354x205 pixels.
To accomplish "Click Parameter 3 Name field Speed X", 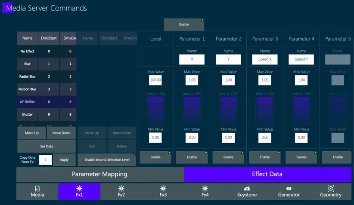I will click(x=265, y=59).
